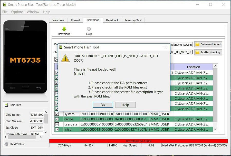This screenshot has height=156, width=231.
Task: Switch to the Readback tab
Action: click(x=112, y=20)
